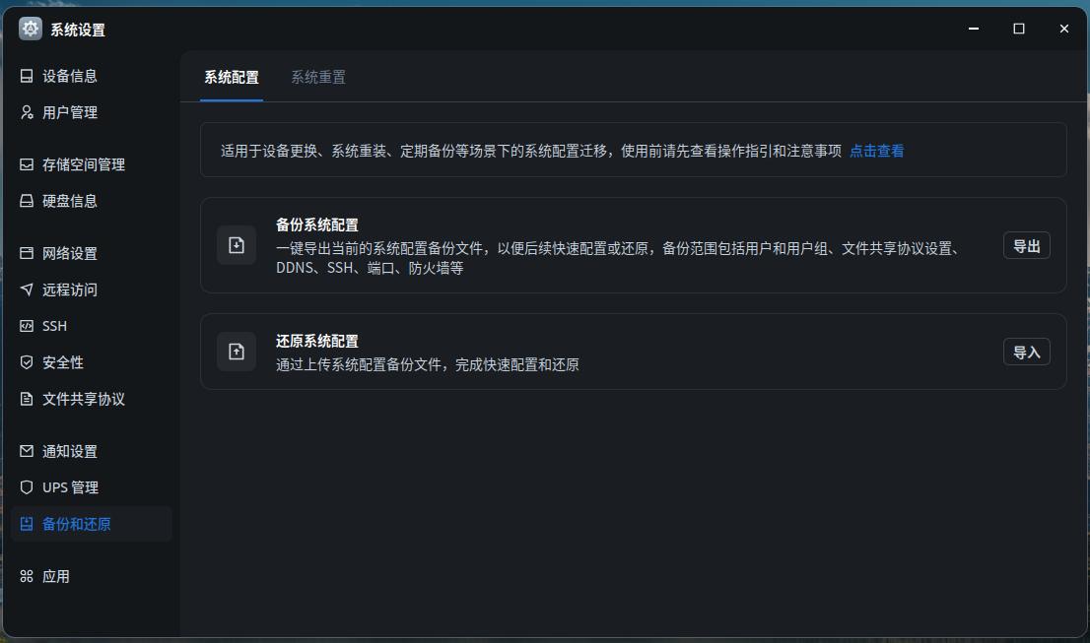Select 文件共享协议 in the sidebar
This screenshot has height=643, width=1090.
point(91,399)
